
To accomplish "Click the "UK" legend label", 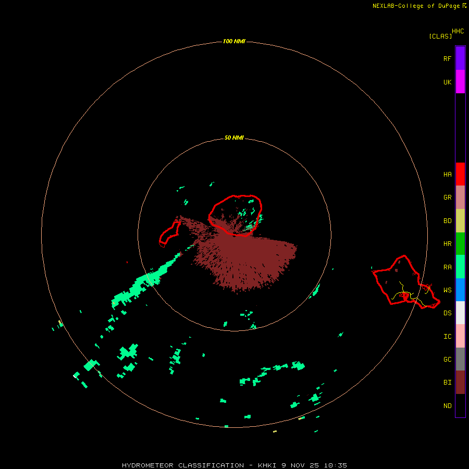I will (x=447, y=82).
